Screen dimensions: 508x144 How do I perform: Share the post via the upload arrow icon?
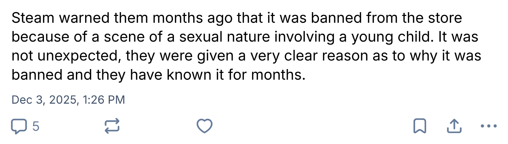(x=454, y=126)
